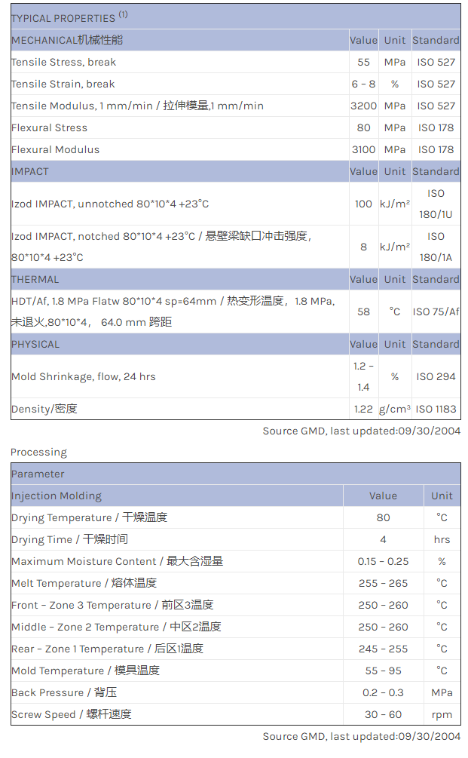
Task: Select the Mold Shrinkage, flow row
Action: click(x=83, y=376)
